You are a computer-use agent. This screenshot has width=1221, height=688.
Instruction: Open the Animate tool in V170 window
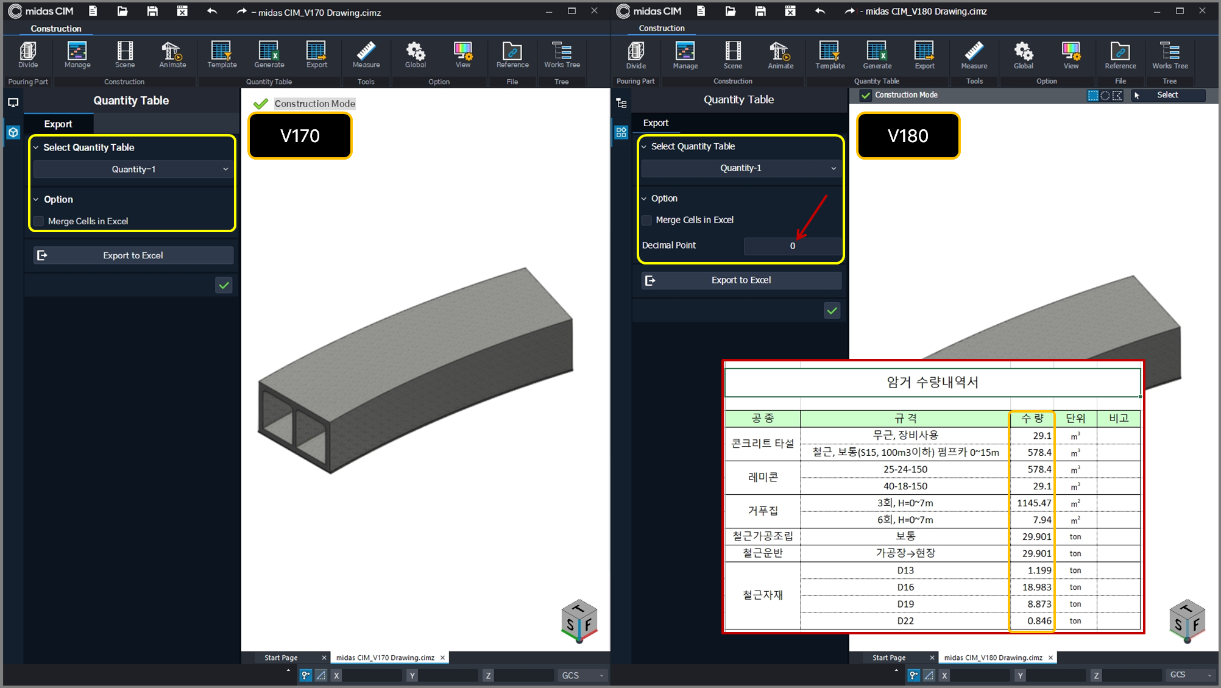(x=172, y=54)
